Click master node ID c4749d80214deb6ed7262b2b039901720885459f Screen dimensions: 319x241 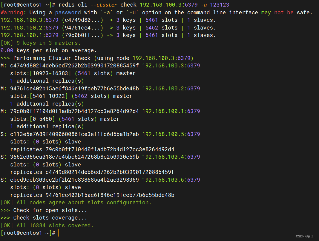(x=74, y=66)
